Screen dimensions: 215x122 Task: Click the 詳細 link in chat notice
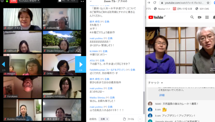click(162, 95)
